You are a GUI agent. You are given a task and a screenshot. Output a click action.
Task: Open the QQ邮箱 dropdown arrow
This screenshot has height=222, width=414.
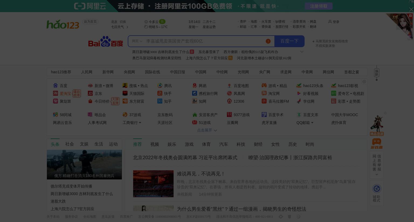[x=312, y=123]
